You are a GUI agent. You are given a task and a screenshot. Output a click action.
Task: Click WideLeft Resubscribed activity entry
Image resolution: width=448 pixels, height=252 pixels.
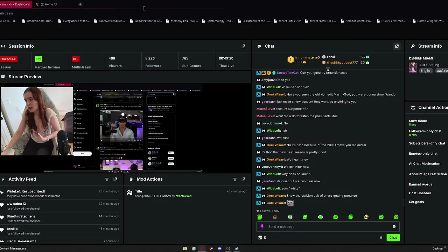tap(60, 194)
